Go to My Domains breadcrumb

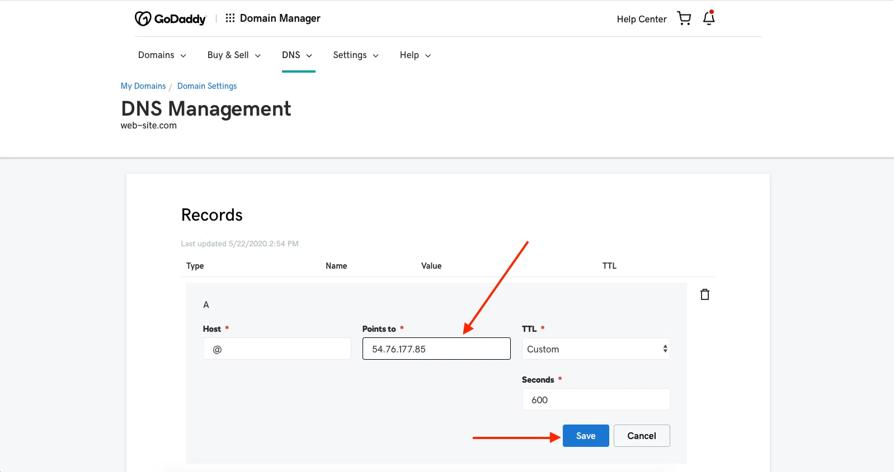[143, 86]
